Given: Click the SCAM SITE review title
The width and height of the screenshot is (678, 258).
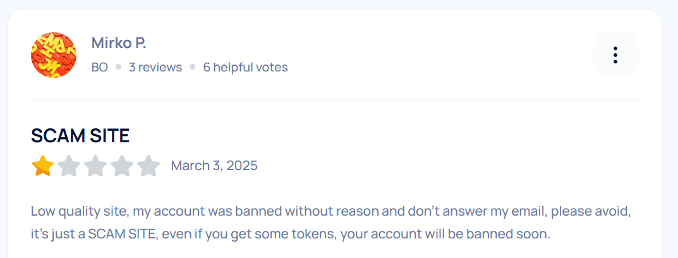Looking at the screenshot, I should point(80,135).
